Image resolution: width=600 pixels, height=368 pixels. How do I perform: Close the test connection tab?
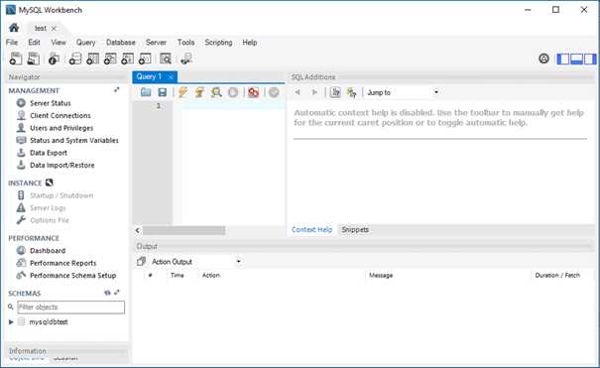pyautogui.click(x=54, y=29)
